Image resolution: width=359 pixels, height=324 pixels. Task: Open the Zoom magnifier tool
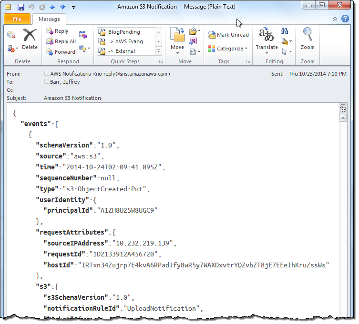click(x=308, y=39)
